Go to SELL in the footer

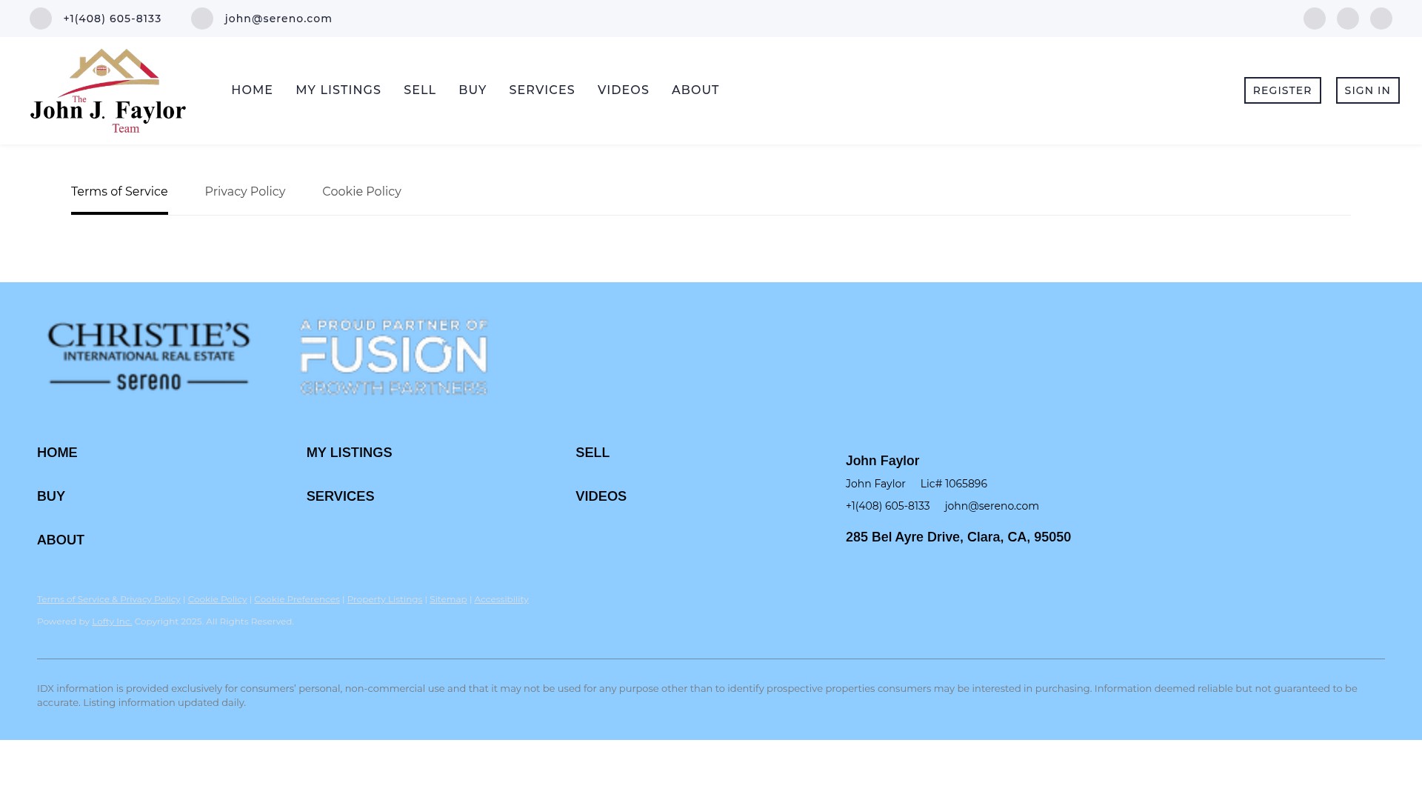point(592,453)
